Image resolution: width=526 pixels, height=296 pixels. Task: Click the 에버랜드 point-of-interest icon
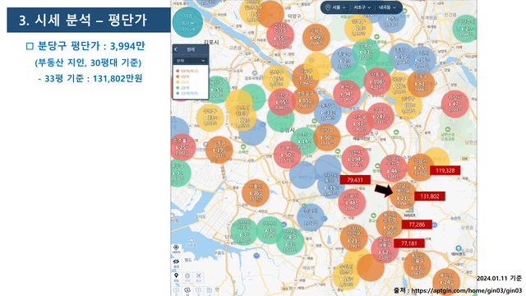pos(459,248)
